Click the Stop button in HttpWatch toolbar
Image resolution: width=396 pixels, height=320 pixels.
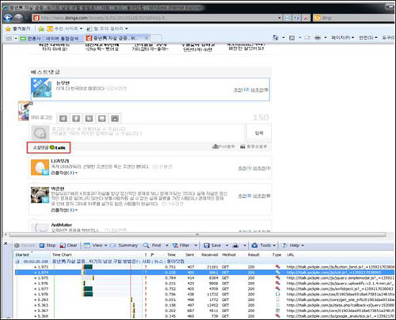coord(48,246)
